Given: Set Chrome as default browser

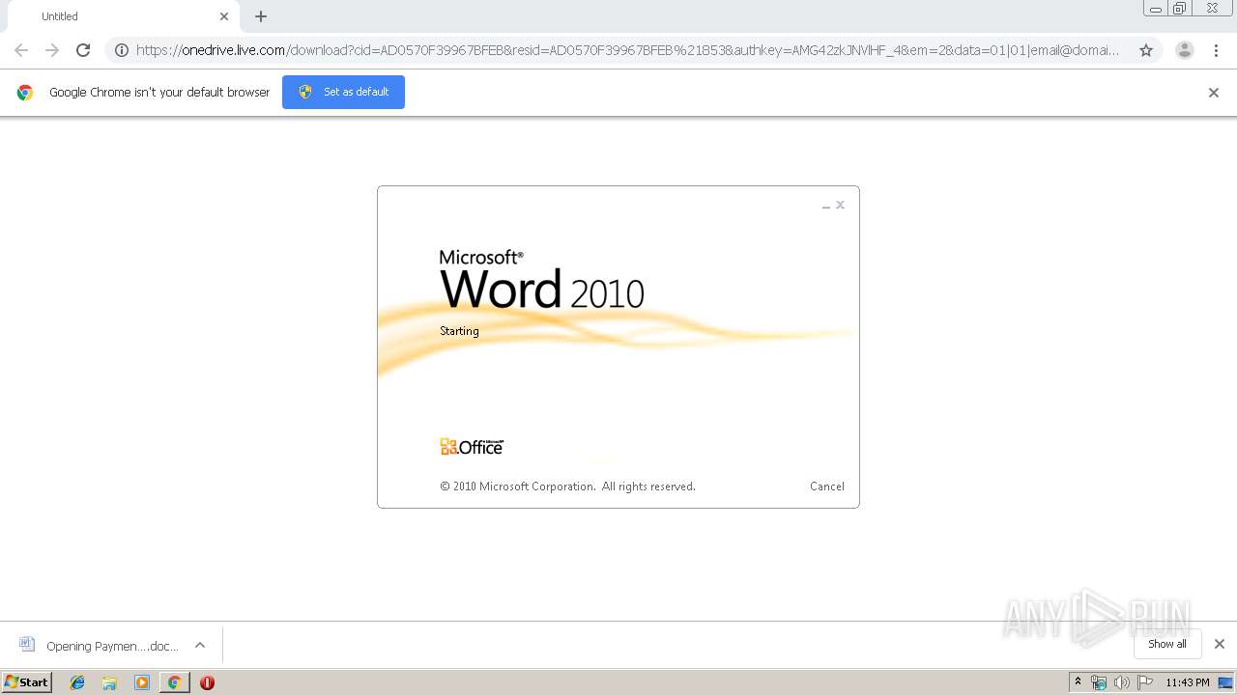Looking at the screenshot, I should (343, 92).
